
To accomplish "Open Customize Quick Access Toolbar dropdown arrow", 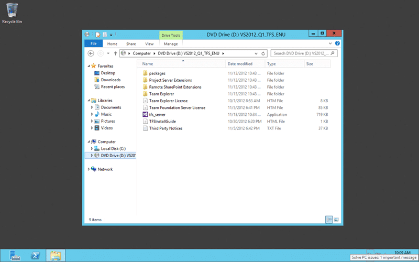I will click(x=111, y=35).
